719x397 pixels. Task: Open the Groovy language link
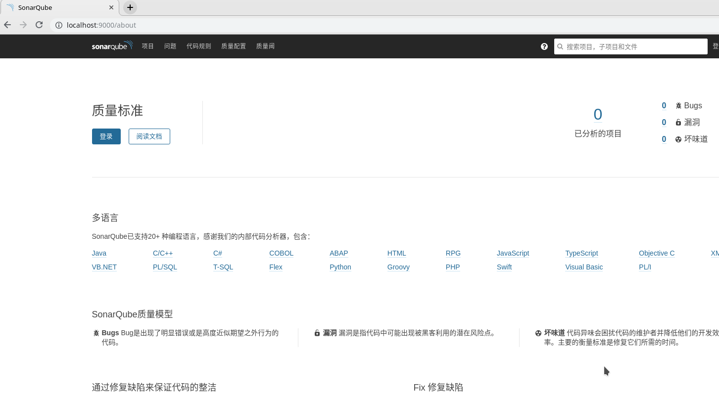[x=399, y=267]
